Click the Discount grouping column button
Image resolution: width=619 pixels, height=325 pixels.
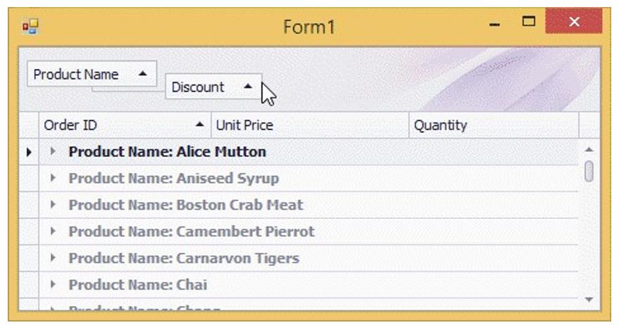pos(199,87)
